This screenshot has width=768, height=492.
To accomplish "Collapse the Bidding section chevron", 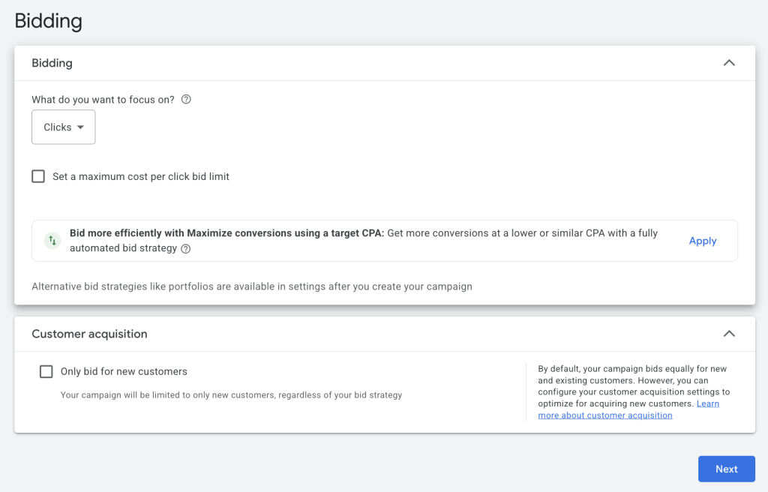I will 728,63.
